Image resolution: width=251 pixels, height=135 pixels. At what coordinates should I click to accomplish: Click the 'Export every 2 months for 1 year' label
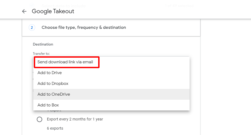tap(75, 119)
